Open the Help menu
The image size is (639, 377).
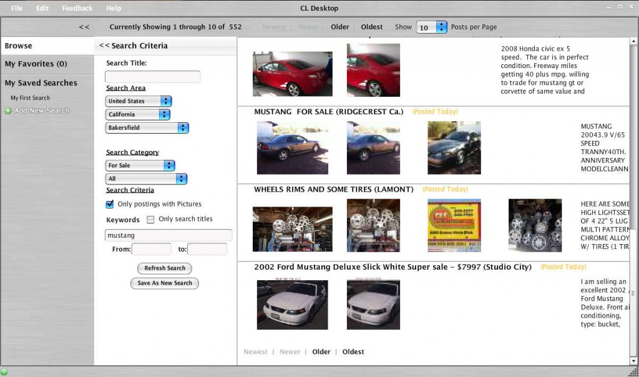pyautogui.click(x=114, y=7)
